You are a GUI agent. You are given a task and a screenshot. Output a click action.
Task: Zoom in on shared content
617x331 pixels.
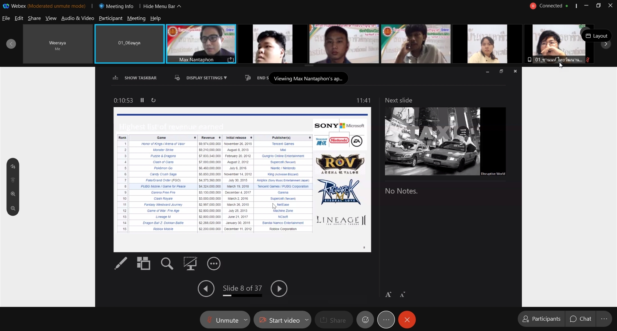click(13, 194)
